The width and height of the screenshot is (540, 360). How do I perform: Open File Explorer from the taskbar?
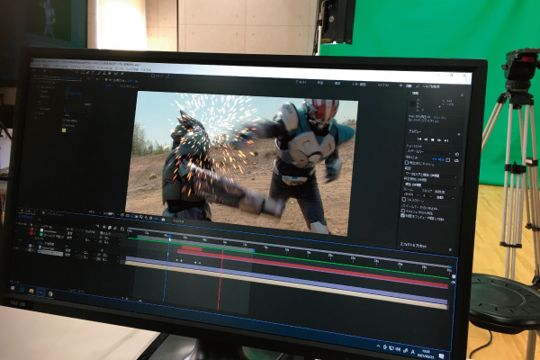tap(31, 291)
